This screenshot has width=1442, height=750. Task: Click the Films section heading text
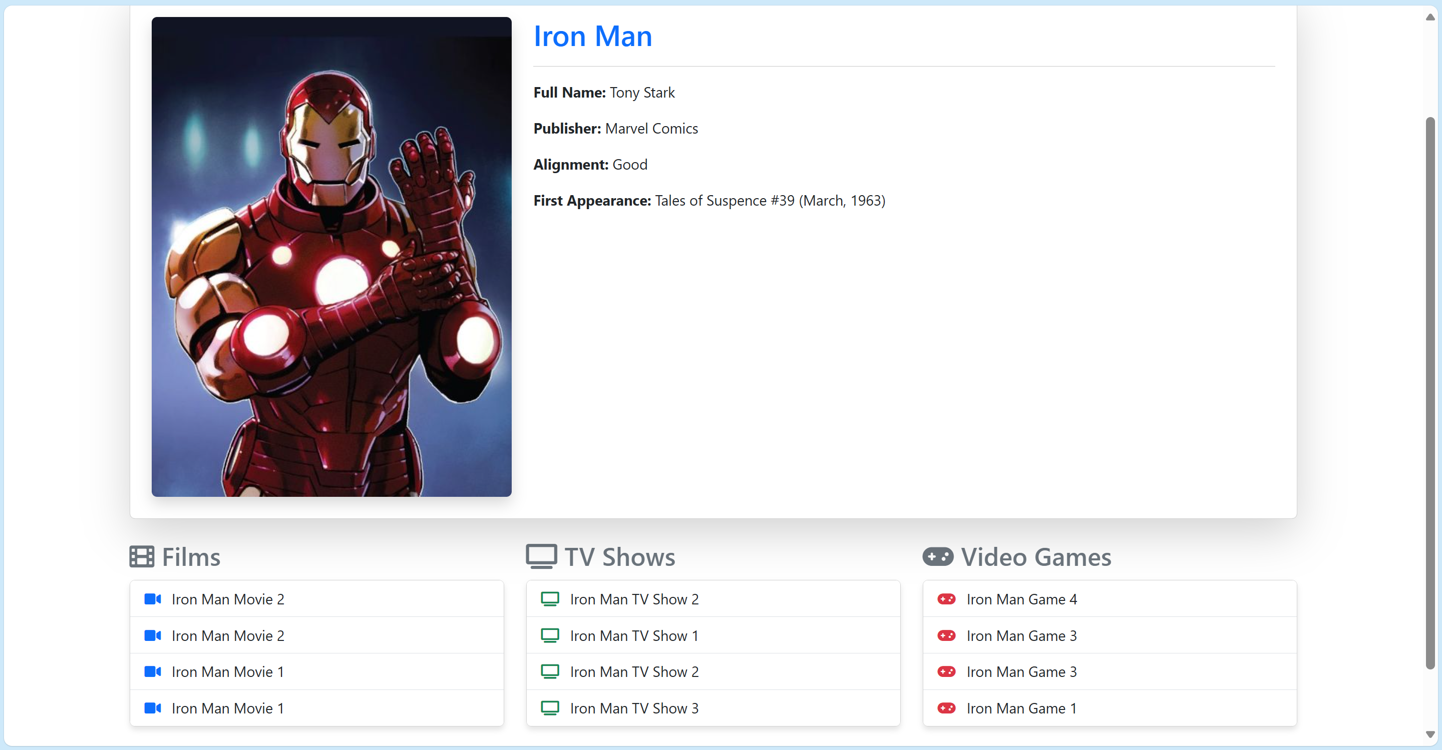point(191,557)
